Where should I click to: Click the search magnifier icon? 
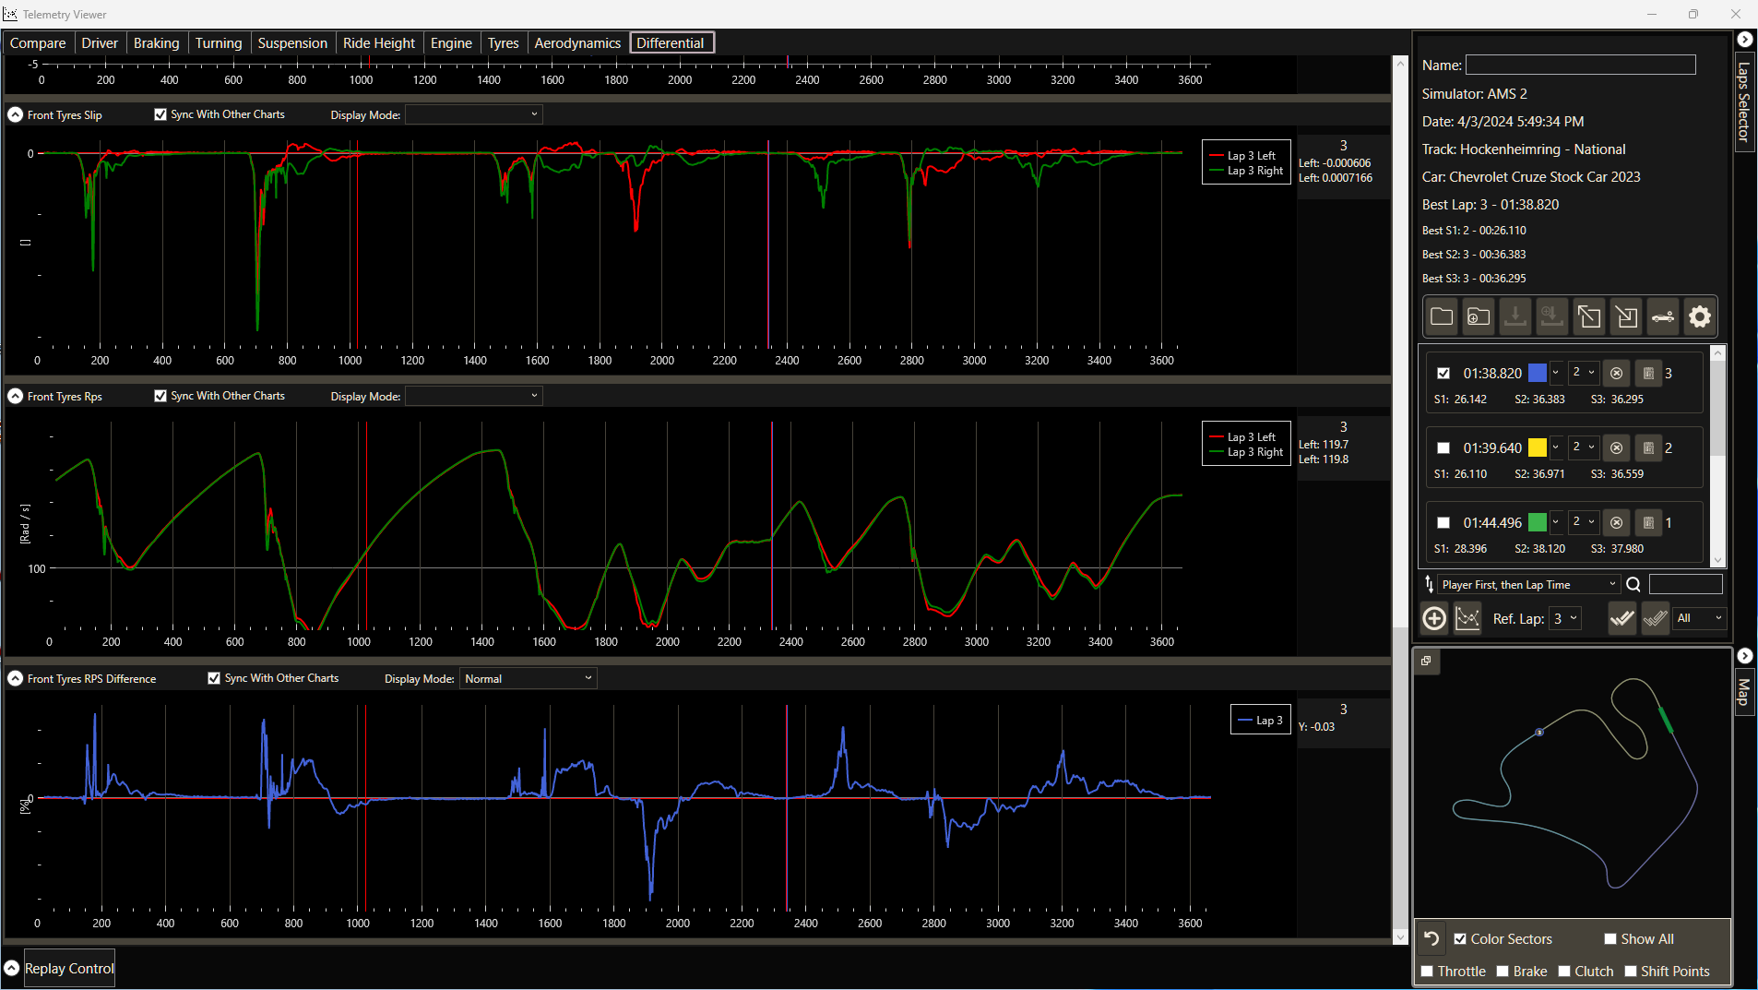(1633, 585)
